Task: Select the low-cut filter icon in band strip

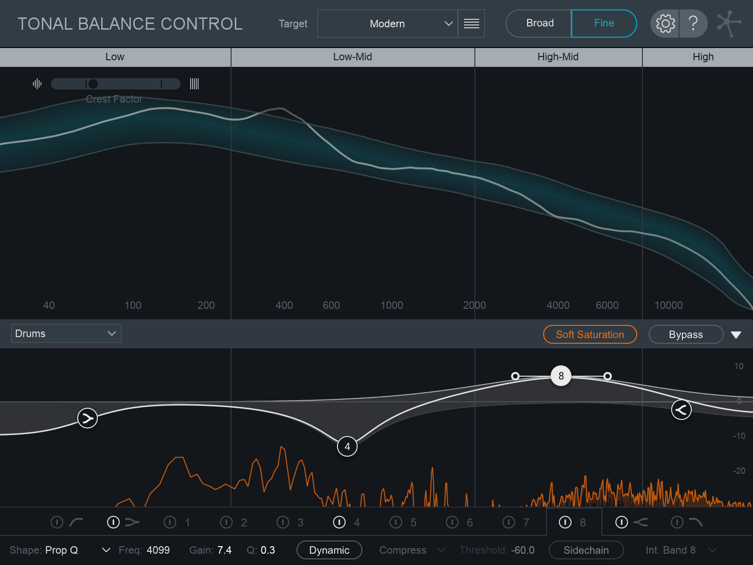Action: coord(75,522)
